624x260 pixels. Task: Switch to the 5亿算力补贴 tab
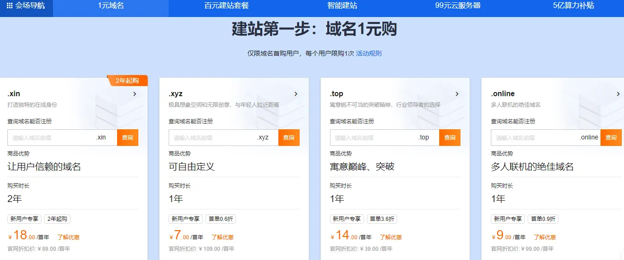click(x=573, y=6)
